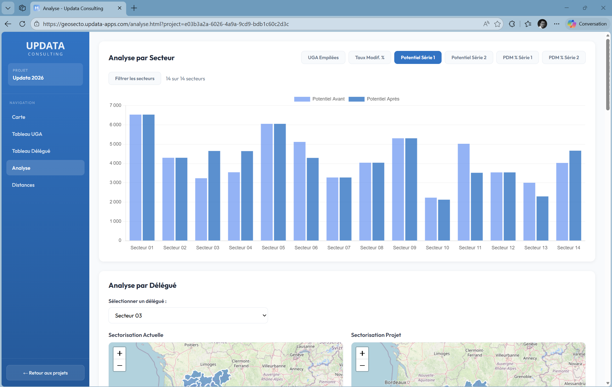Click Retour aux projets
The height and width of the screenshot is (387, 612).
tap(45, 373)
